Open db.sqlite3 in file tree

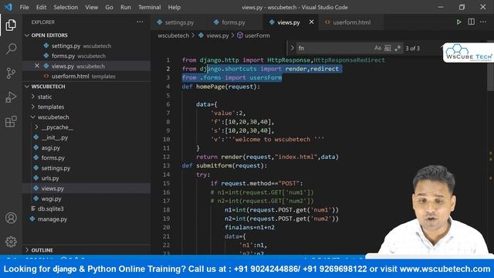tap(50, 208)
